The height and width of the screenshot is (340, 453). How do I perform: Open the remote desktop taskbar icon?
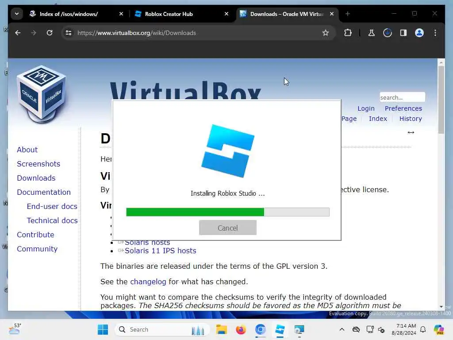[299, 329]
